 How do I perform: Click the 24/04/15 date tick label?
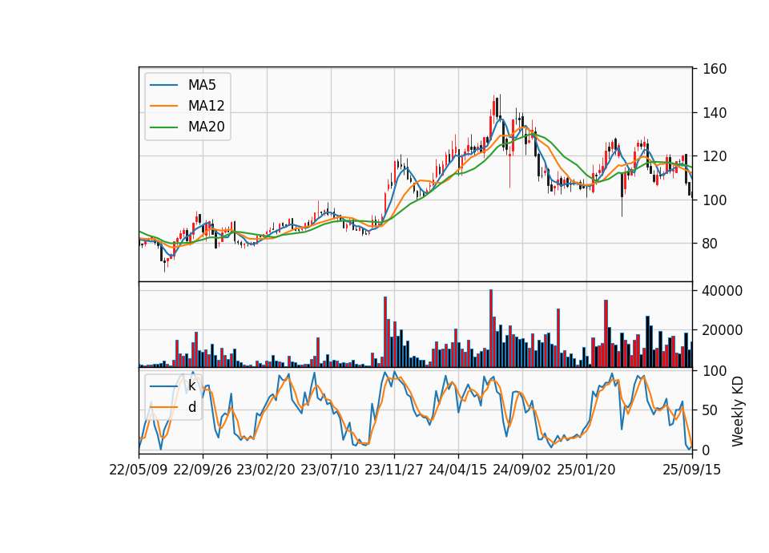coord(458,470)
